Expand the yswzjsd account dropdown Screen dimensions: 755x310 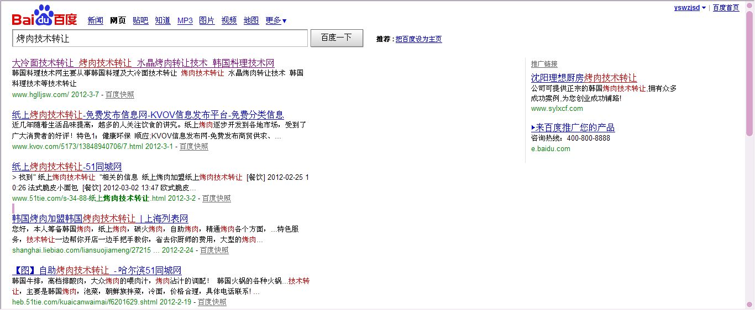click(690, 8)
